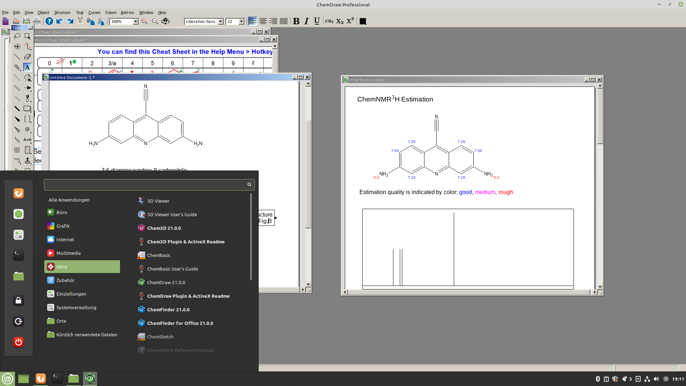This screenshot has width=686, height=386.
Task: Select the Multiple Bonds tool
Action: point(17,67)
